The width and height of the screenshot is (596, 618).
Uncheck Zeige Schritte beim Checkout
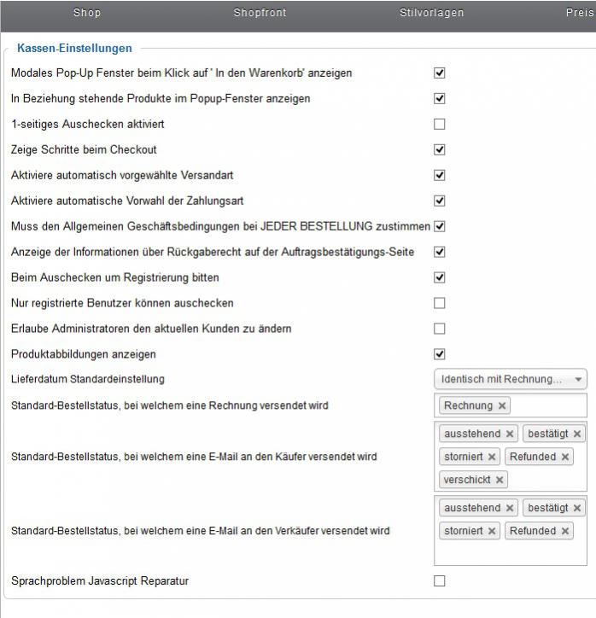[x=440, y=150]
